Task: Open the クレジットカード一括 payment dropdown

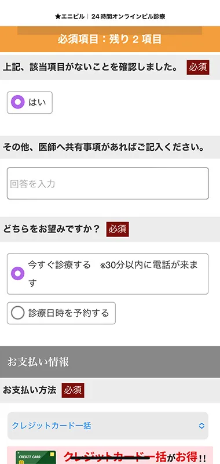Action: point(108,426)
